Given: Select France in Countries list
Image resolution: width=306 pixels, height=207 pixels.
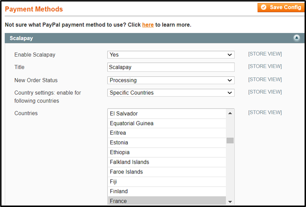Looking at the screenshot, I should 167,201.
